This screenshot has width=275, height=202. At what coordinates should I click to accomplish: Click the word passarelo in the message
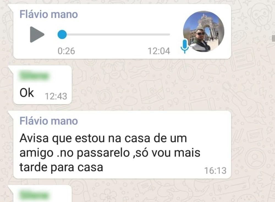click(103, 153)
